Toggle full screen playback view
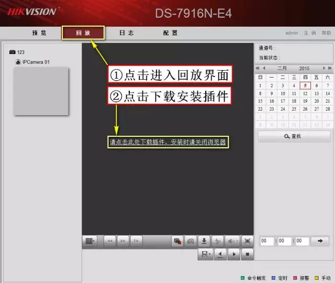 coord(248,241)
